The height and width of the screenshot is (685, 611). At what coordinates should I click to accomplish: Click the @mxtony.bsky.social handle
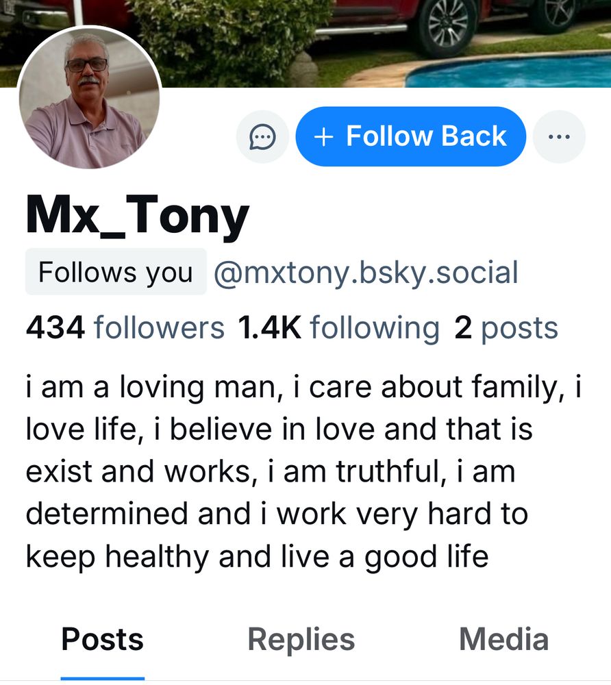366,273
